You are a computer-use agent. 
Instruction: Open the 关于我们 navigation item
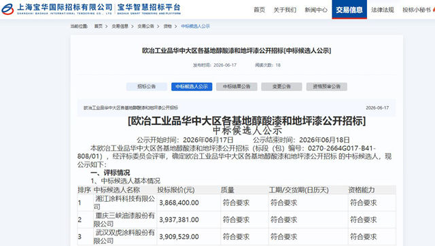285,10
